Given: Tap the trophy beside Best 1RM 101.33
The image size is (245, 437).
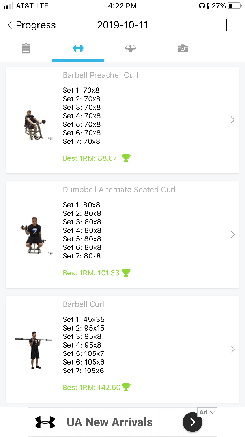Looking at the screenshot, I should (126, 273).
